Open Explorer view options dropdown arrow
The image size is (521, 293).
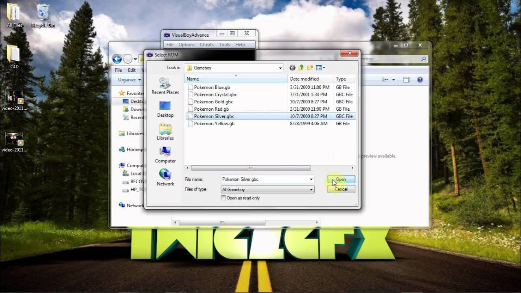[x=394, y=80]
